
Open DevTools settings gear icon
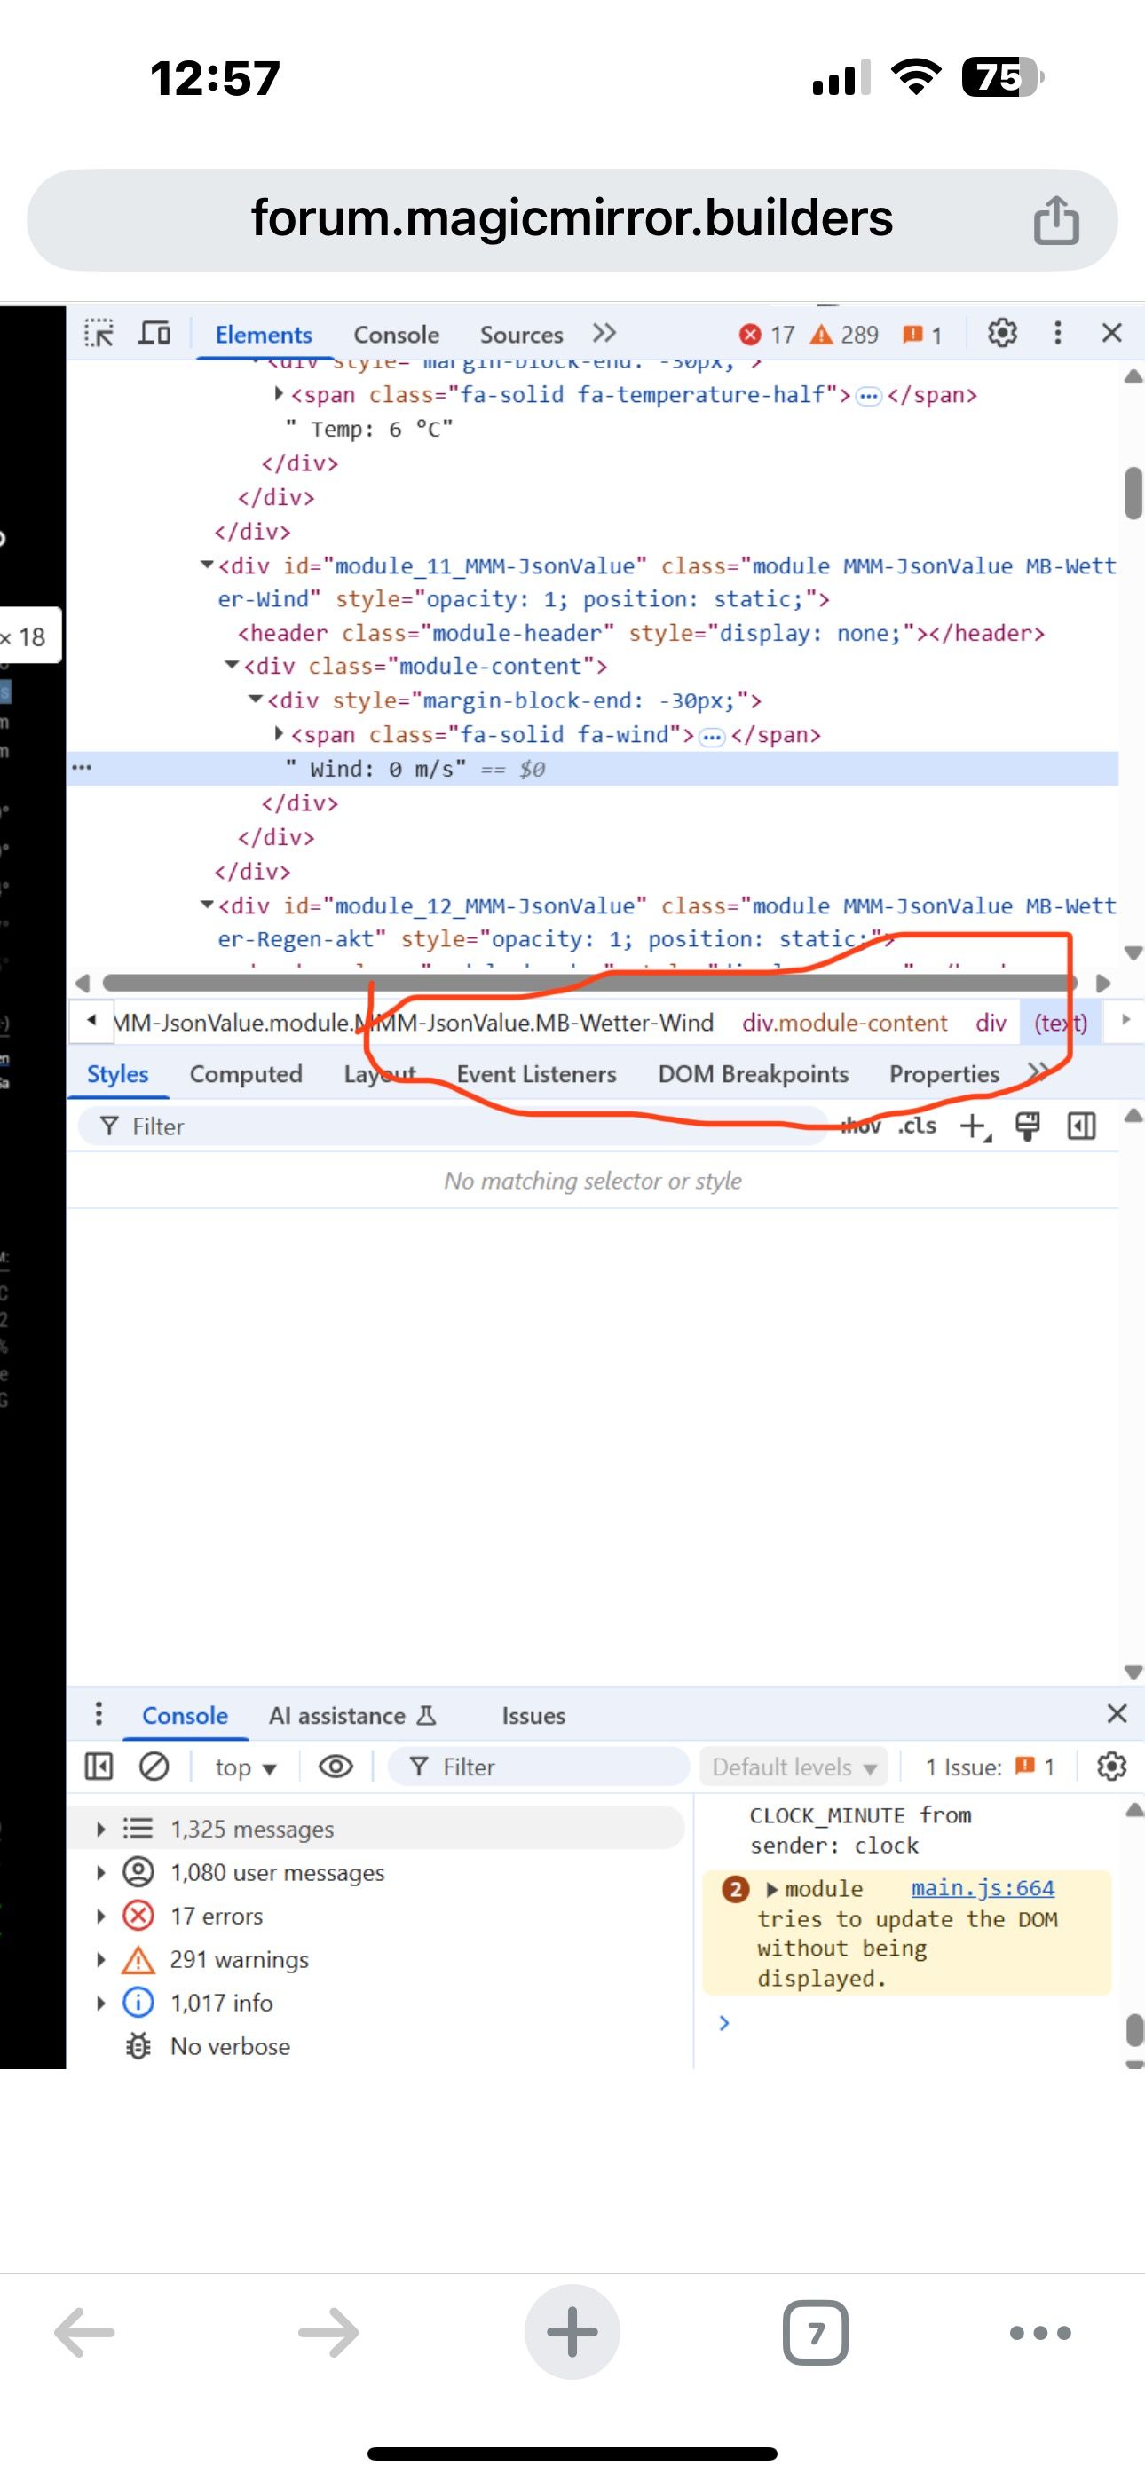pyautogui.click(x=1001, y=334)
